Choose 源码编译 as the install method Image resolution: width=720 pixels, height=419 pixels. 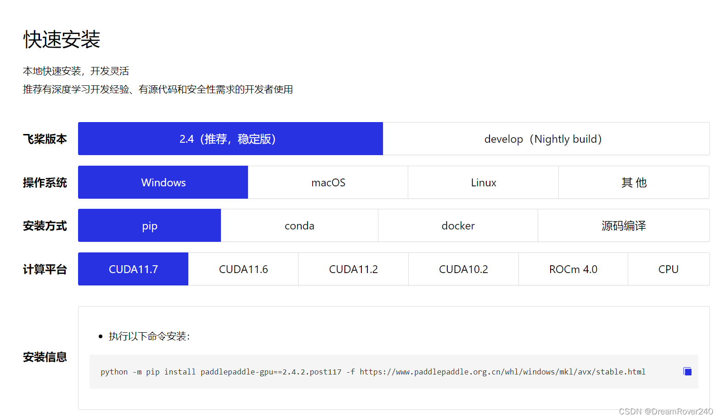pyautogui.click(x=624, y=225)
